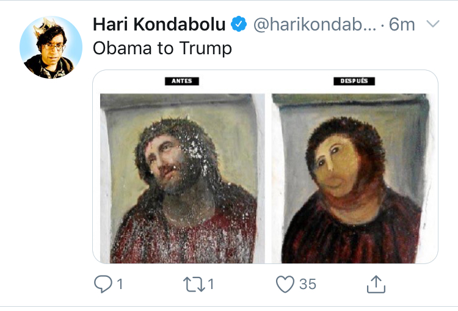Expand the tweet options chevron menu
This screenshot has height=311, width=458.
433,23
